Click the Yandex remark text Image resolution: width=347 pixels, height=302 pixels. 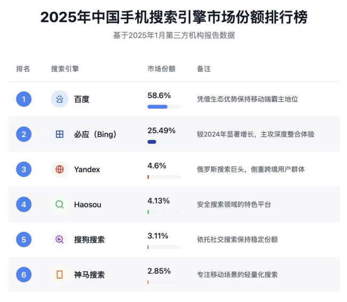point(250,170)
